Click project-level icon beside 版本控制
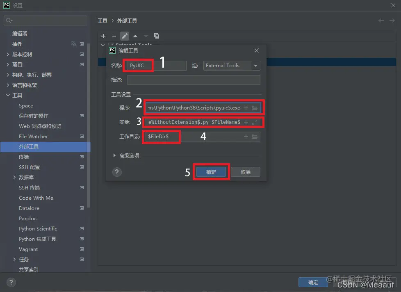The height and width of the screenshot is (292, 401). (82, 54)
